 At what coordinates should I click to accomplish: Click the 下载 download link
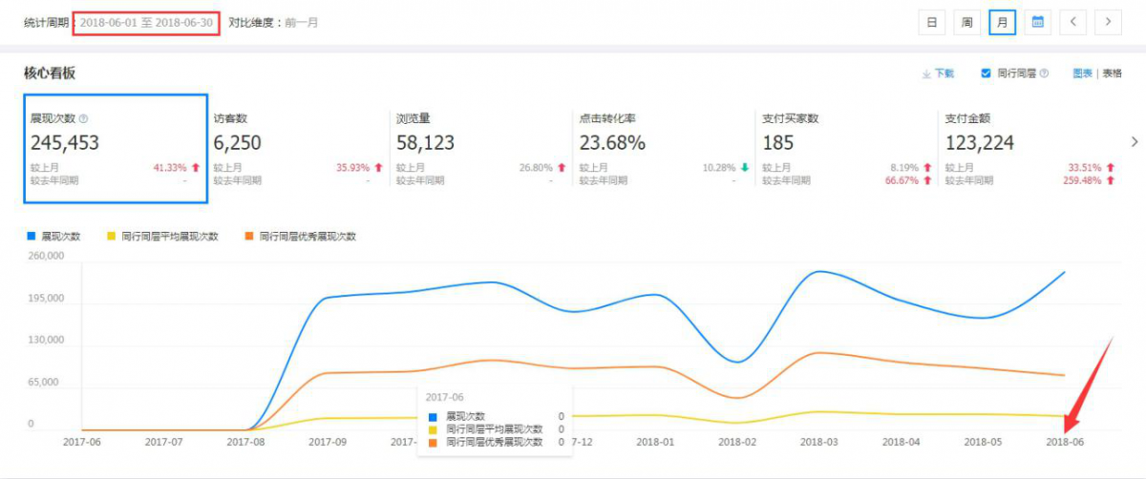944,73
